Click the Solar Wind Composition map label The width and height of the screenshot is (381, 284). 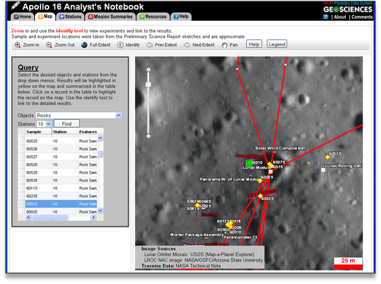click(x=280, y=148)
